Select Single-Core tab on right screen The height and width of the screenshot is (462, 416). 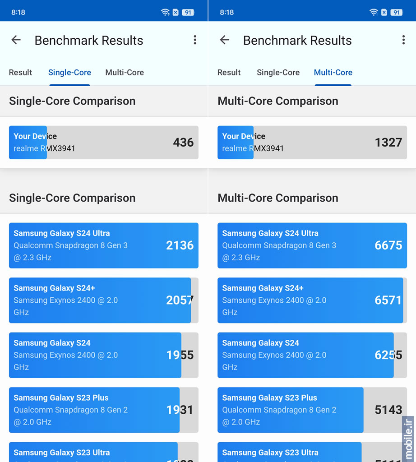point(278,73)
